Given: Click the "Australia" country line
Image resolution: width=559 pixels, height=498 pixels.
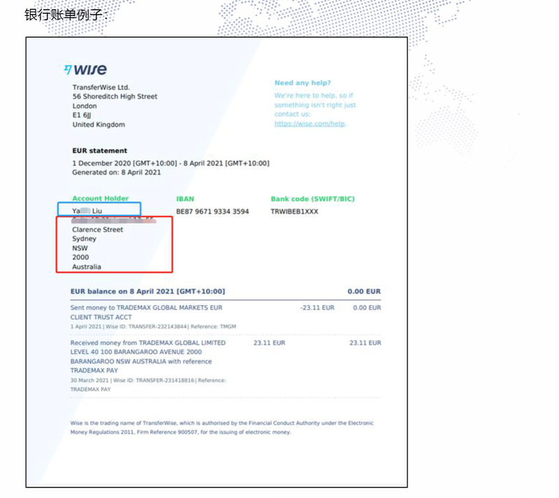Looking at the screenshot, I should [x=87, y=267].
